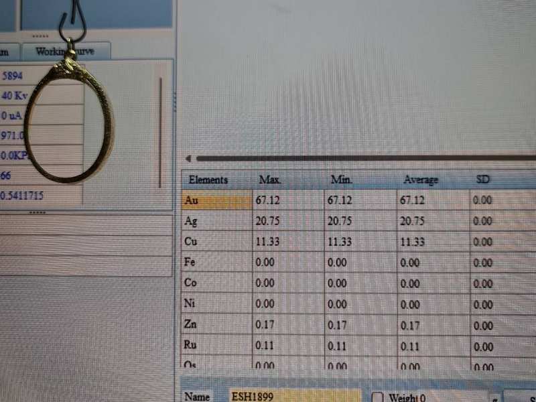Click the horizontal scrollbar track above the table
This screenshot has height=402, width=536.
pyautogui.click(x=362, y=159)
